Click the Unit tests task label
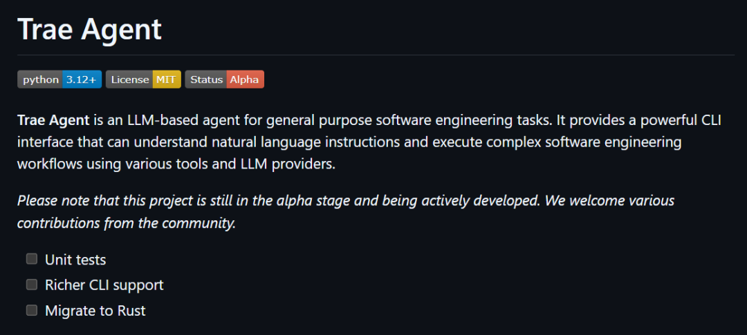The width and height of the screenshot is (747, 335). click(75, 260)
